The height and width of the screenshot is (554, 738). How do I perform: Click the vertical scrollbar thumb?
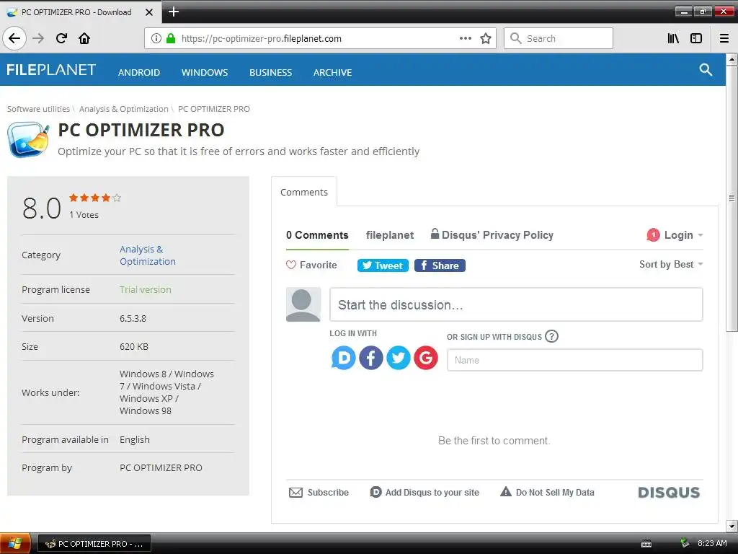(732, 198)
